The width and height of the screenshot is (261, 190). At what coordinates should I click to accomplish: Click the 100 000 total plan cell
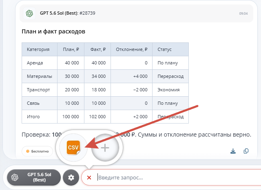pyautogui.click(x=71, y=117)
